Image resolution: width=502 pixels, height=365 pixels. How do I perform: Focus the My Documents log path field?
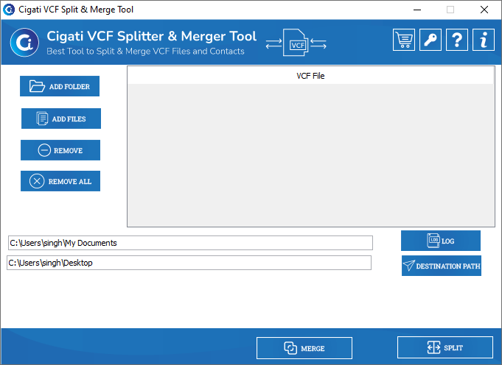click(x=190, y=243)
